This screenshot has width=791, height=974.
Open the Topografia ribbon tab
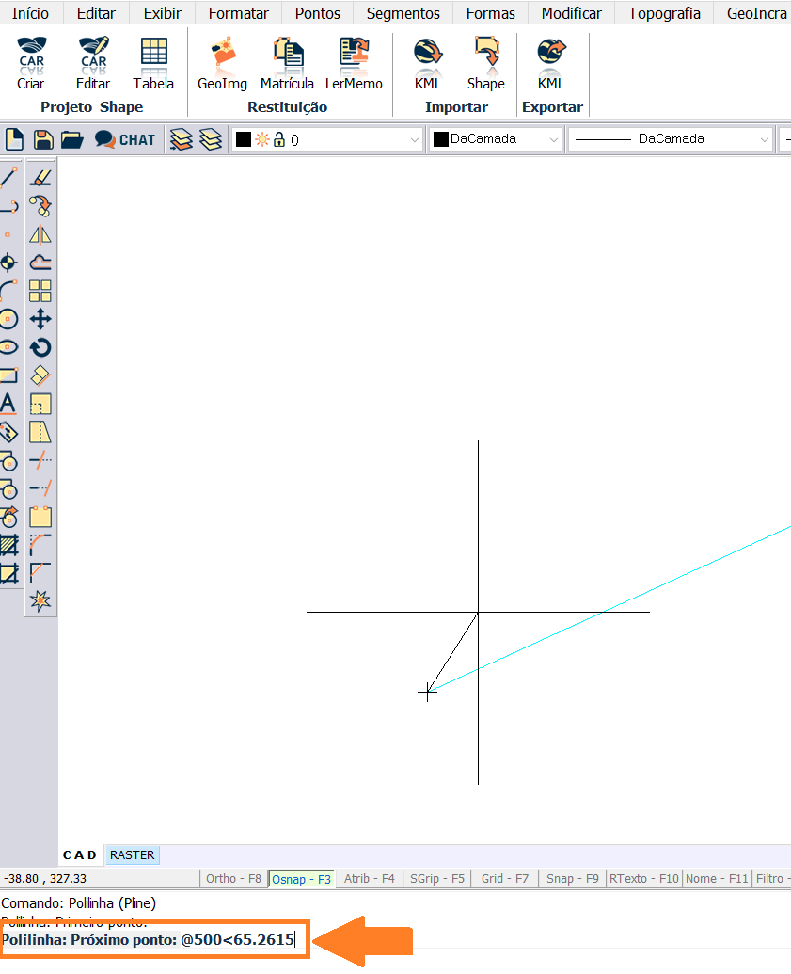(x=664, y=13)
